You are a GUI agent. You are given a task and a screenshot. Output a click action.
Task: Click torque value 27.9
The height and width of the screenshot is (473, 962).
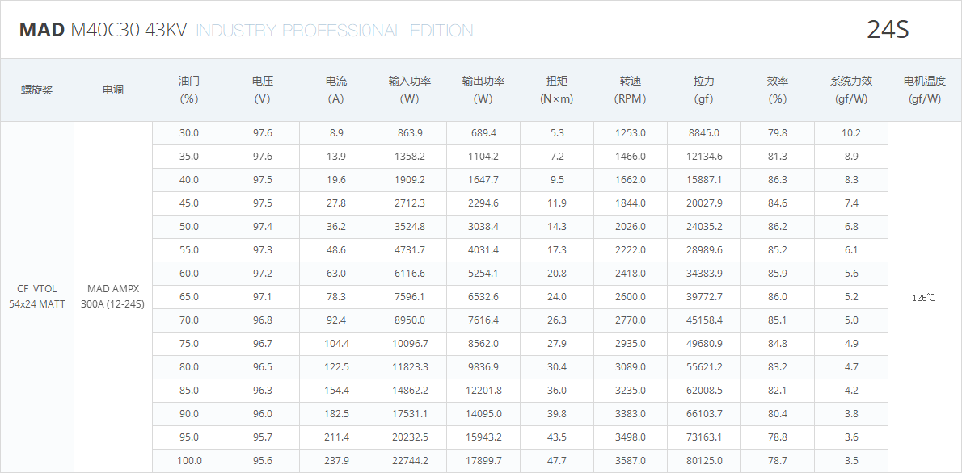coord(557,344)
